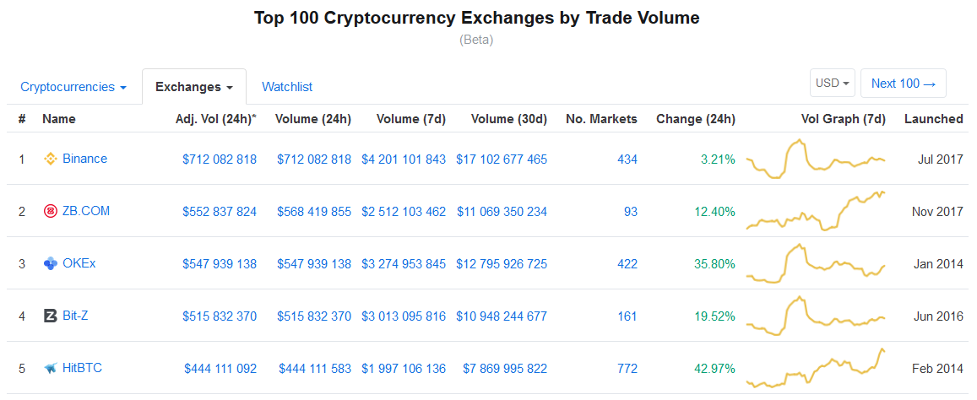Screen dimensions: 977x400
Task: Click Binance 7-day volume graph
Action: click(815, 159)
